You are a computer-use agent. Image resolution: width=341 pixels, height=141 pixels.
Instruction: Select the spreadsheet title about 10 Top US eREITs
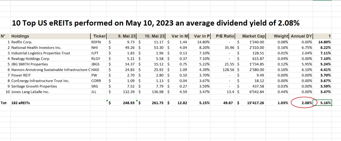coord(155,24)
